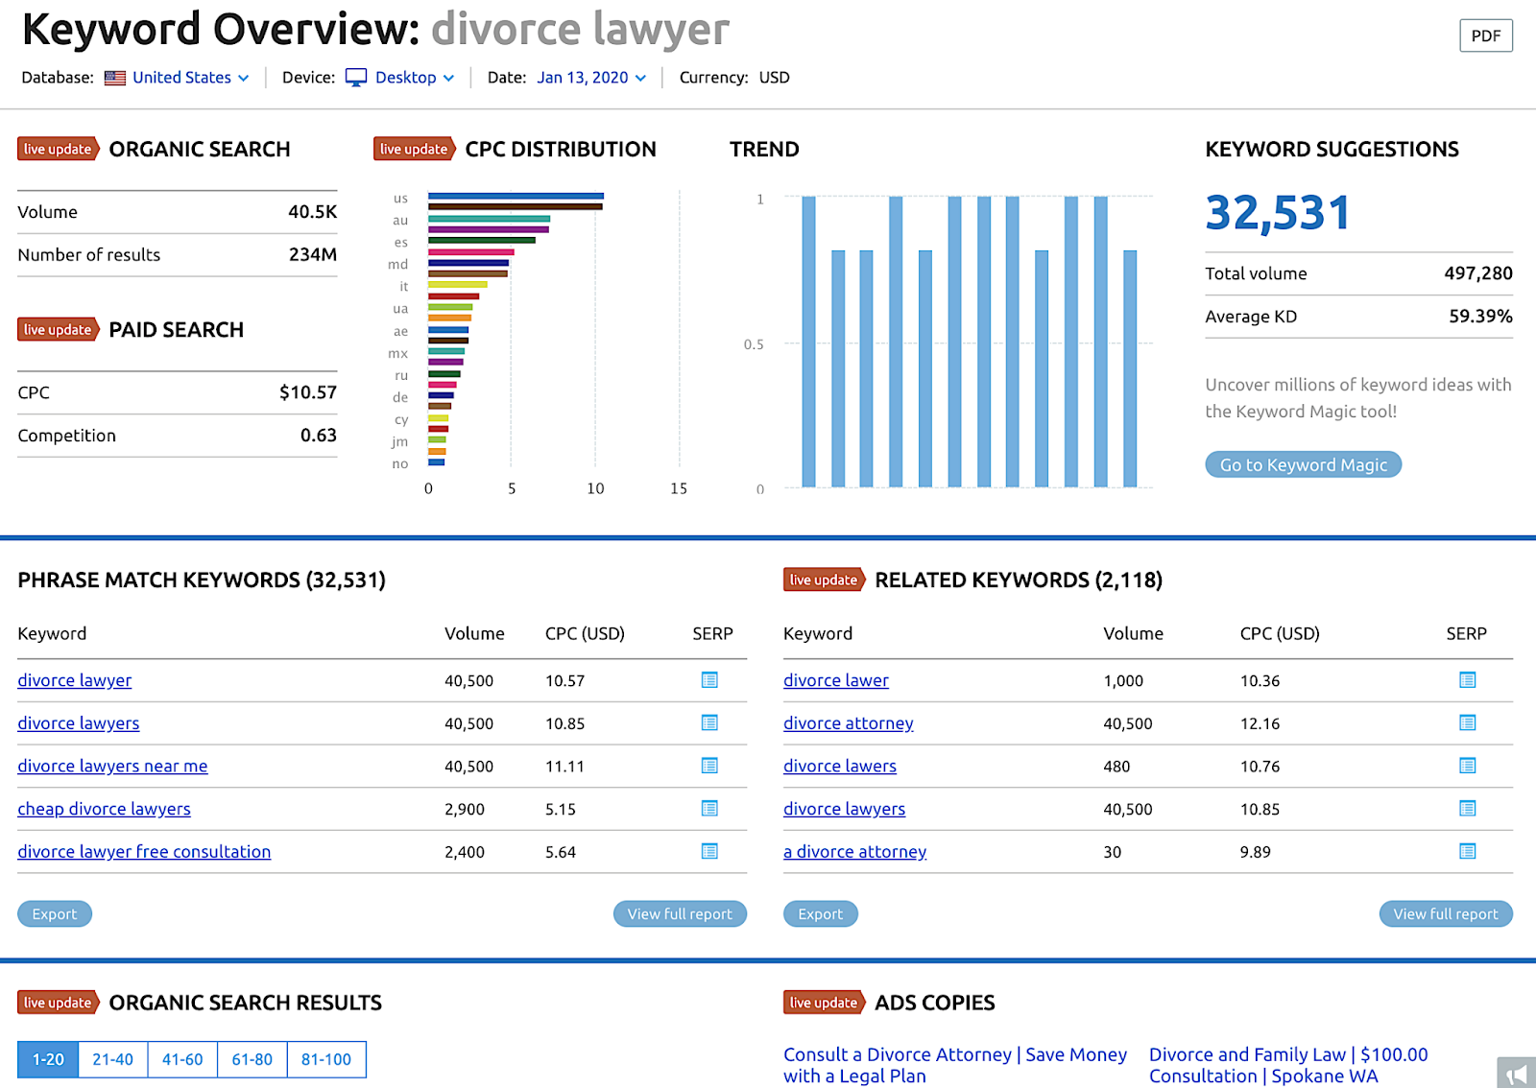Open SERP snapshot for divorce lawyer keyword
The height and width of the screenshot is (1088, 1536).
point(709,680)
